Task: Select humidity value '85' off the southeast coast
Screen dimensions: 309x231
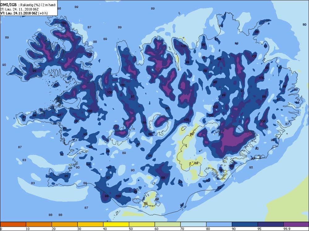Action: pyautogui.click(x=251, y=167)
